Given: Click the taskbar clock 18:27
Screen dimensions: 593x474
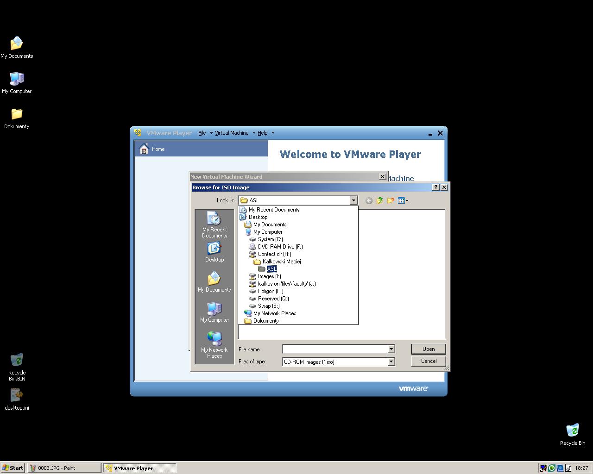Looking at the screenshot, I should 581,468.
